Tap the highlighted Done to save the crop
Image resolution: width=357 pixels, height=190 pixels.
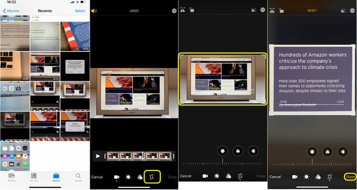350,177
